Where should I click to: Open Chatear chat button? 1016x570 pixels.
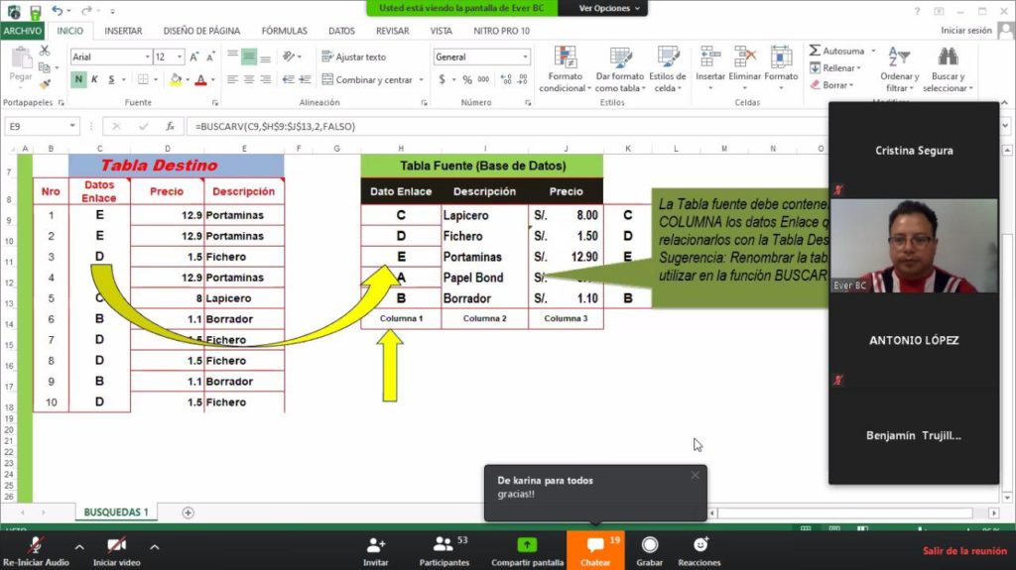point(595,551)
